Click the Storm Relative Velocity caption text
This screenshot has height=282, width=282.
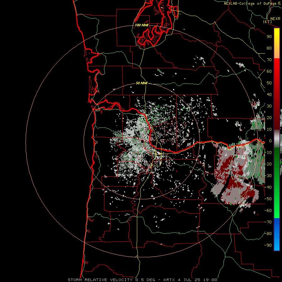pos(100,280)
